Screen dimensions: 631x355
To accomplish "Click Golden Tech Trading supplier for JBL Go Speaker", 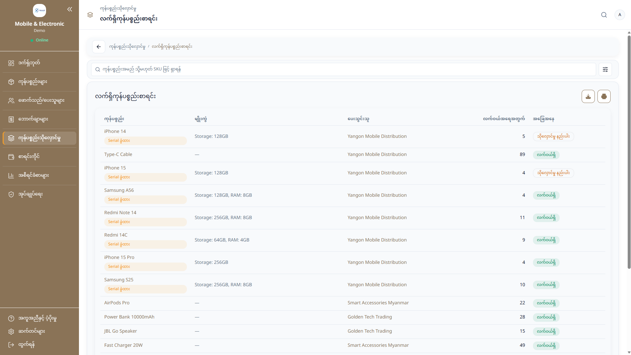I will pyautogui.click(x=369, y=331).
